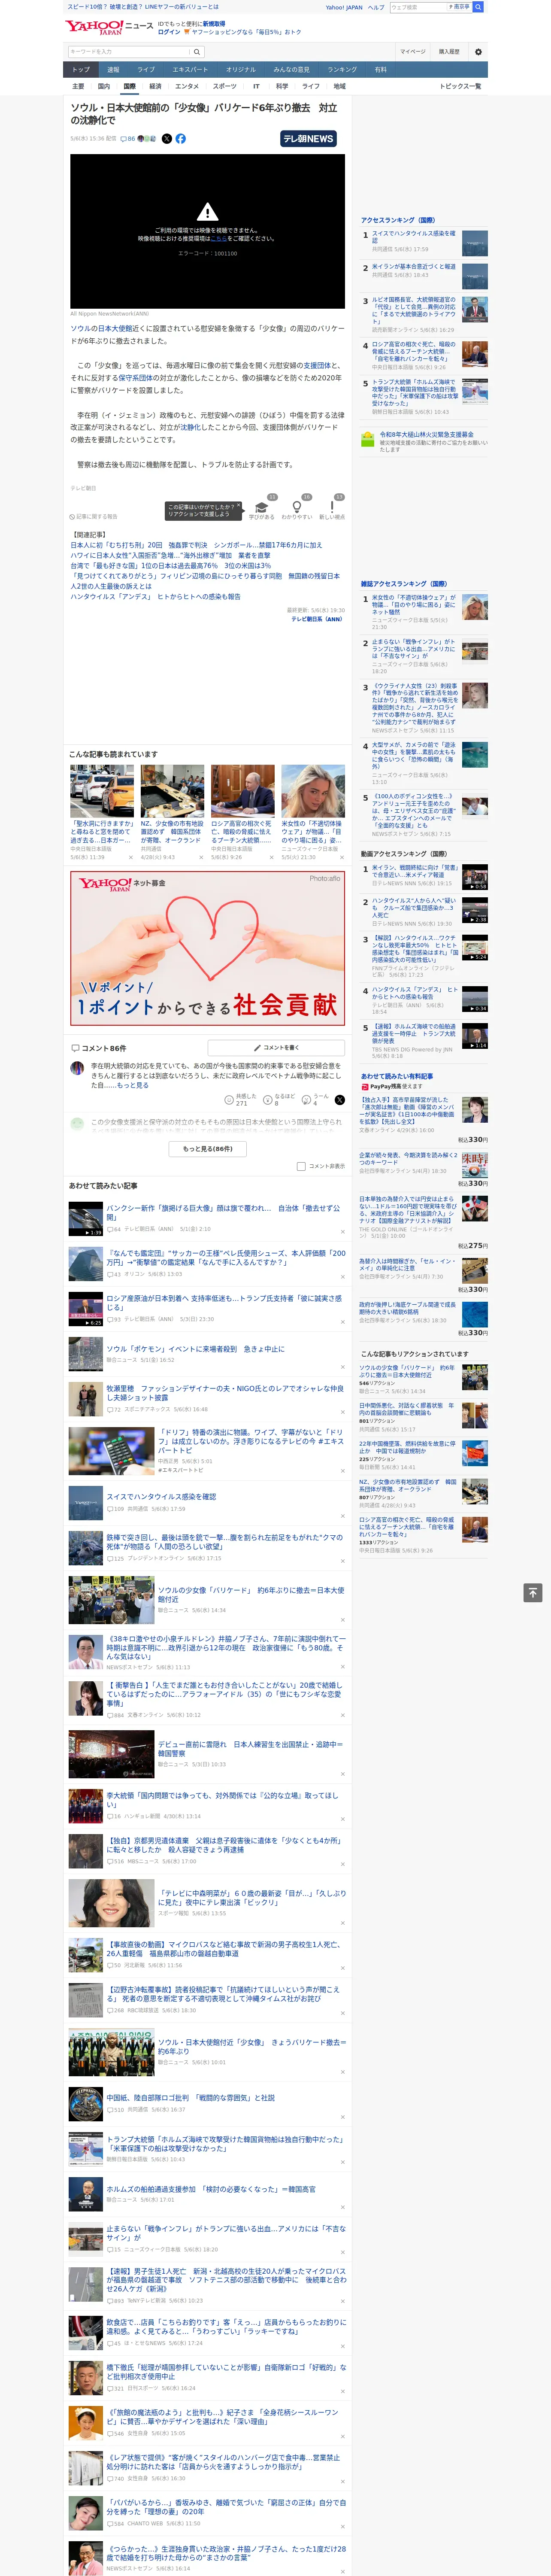The width and height of the screenshot is (551, 2576).
Task: Switch to the ライブ navigation tab
Action: (146, 70)
